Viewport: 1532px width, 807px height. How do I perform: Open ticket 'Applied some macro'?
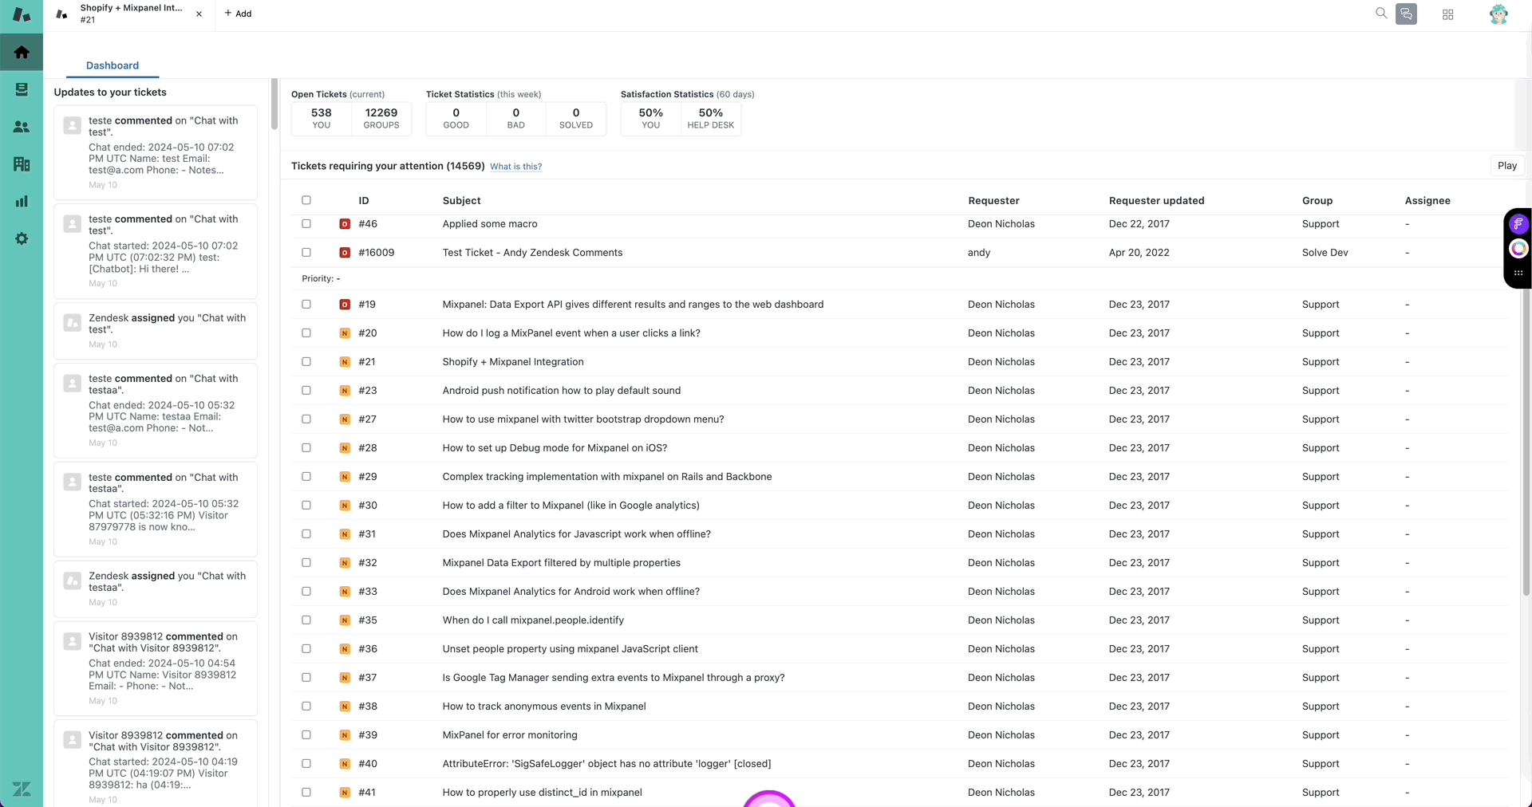[x=490, y=224]
